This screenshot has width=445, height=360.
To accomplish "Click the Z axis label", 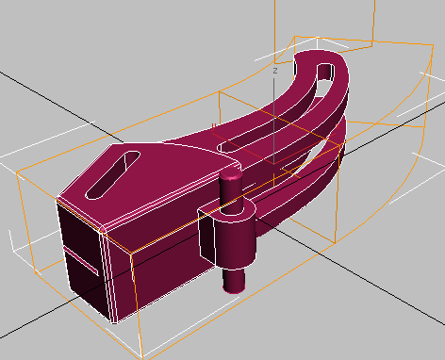I will click(x=275, y=71).
